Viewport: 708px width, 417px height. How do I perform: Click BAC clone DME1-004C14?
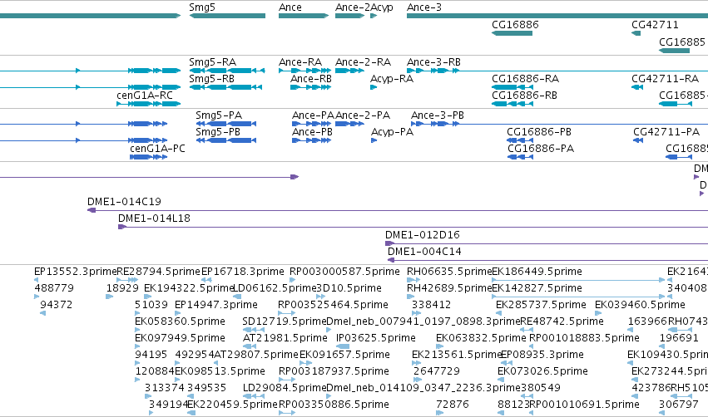(x=424, y=252)
